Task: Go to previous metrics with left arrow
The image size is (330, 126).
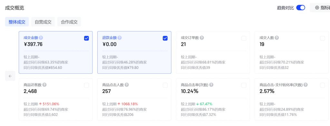Action: [10, 76]
